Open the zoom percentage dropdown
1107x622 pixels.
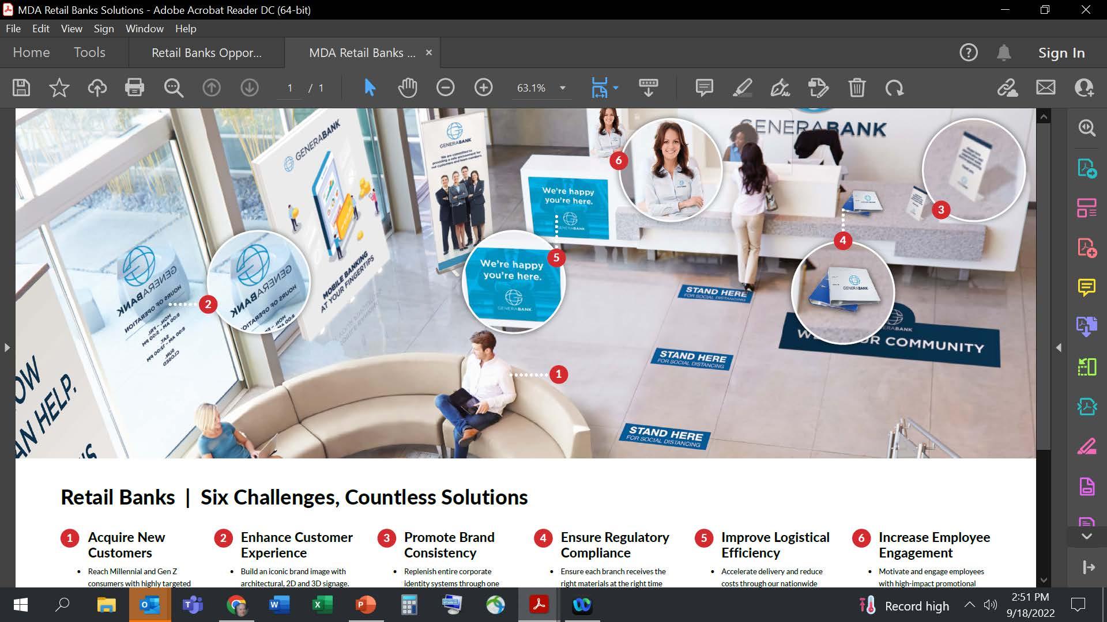[x=562, y=88]
